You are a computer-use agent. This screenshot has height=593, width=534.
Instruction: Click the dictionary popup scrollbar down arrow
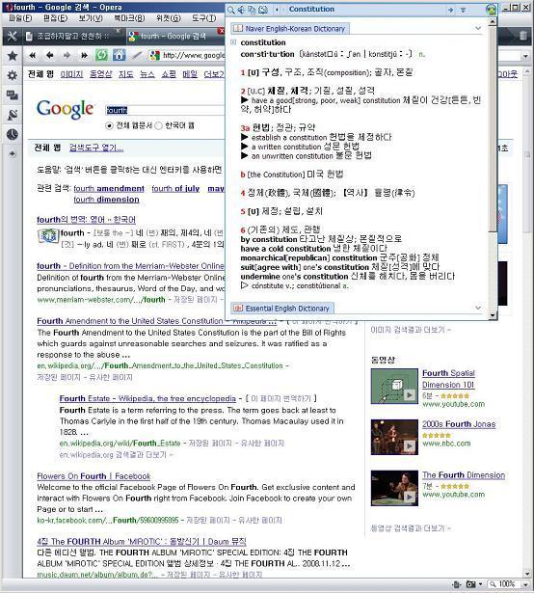[x=492, y=314]
